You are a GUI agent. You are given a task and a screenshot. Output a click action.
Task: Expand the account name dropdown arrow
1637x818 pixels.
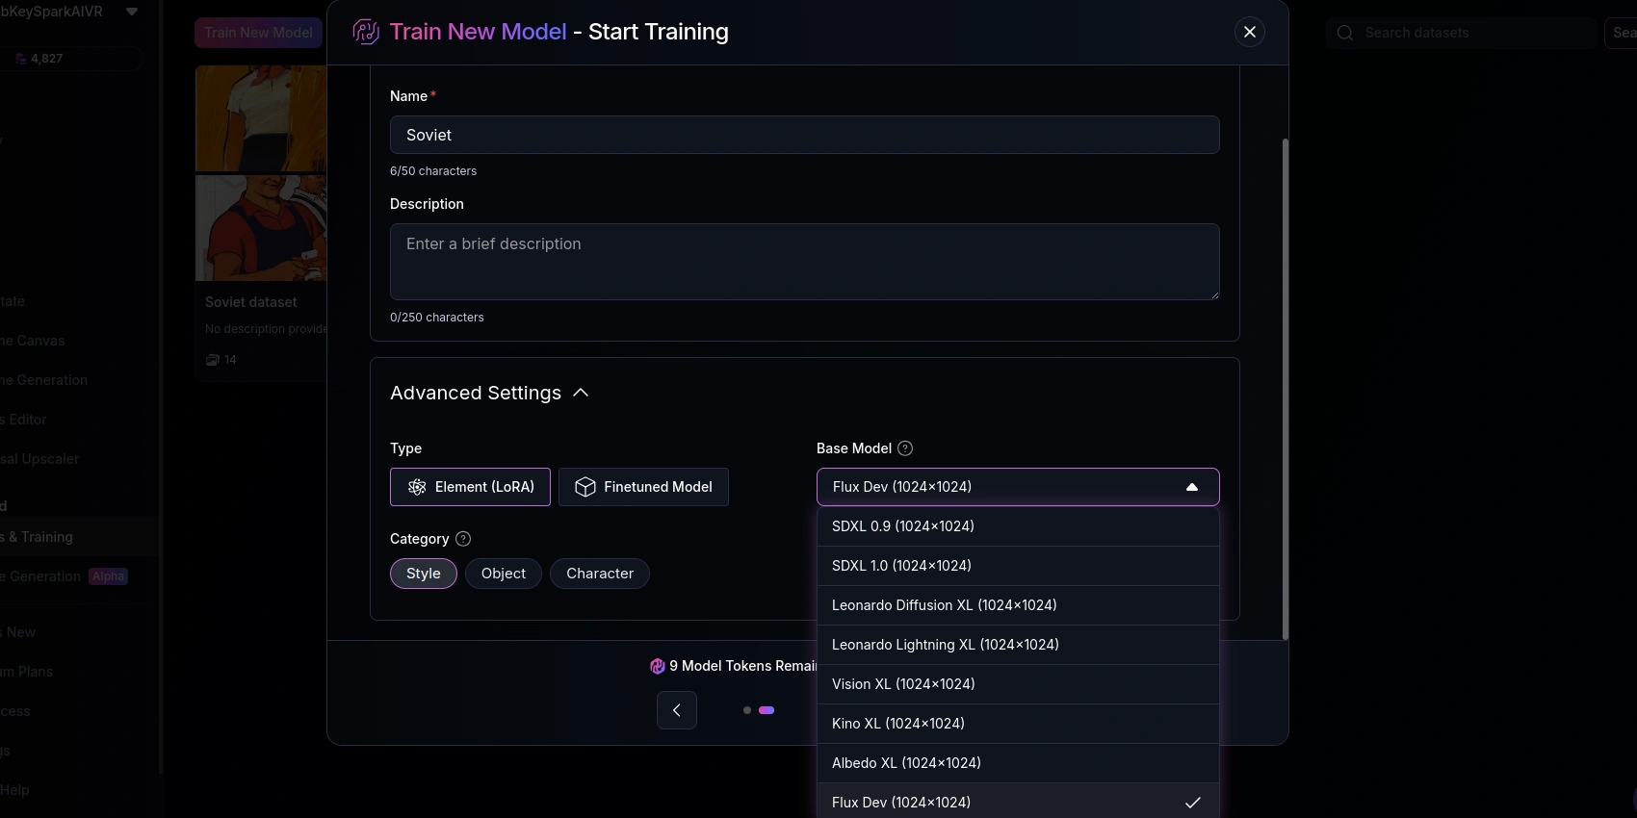pyautogui.click(x=132, y=12)
